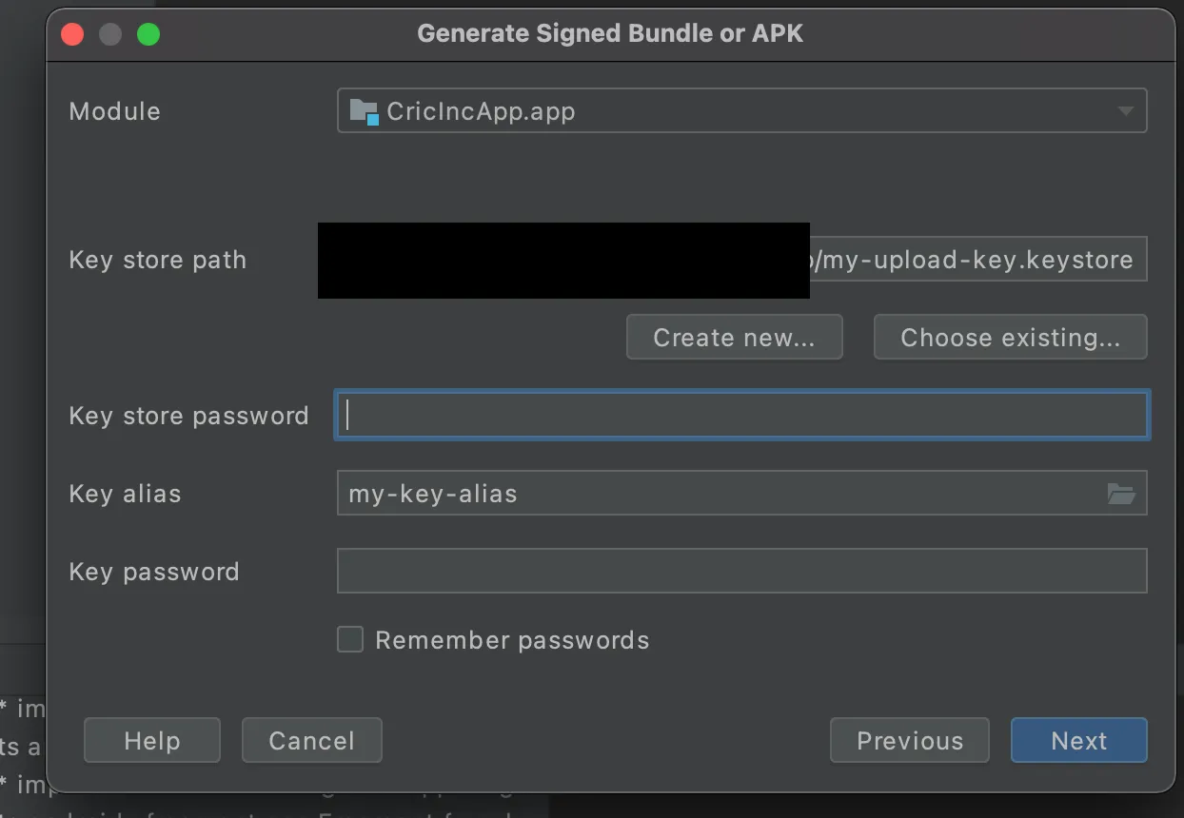Screen dimensions: 1184x818
Task: Open the key alias browse folder icon
Action: [x=1121, y=494]
